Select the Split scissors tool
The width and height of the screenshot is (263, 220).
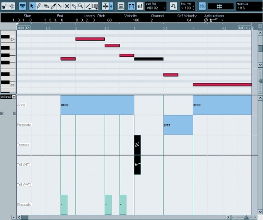coord(60,6)
